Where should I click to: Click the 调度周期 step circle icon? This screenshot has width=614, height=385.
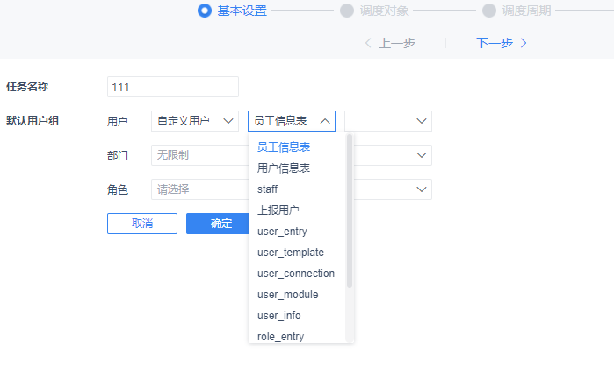coord(489,11)
